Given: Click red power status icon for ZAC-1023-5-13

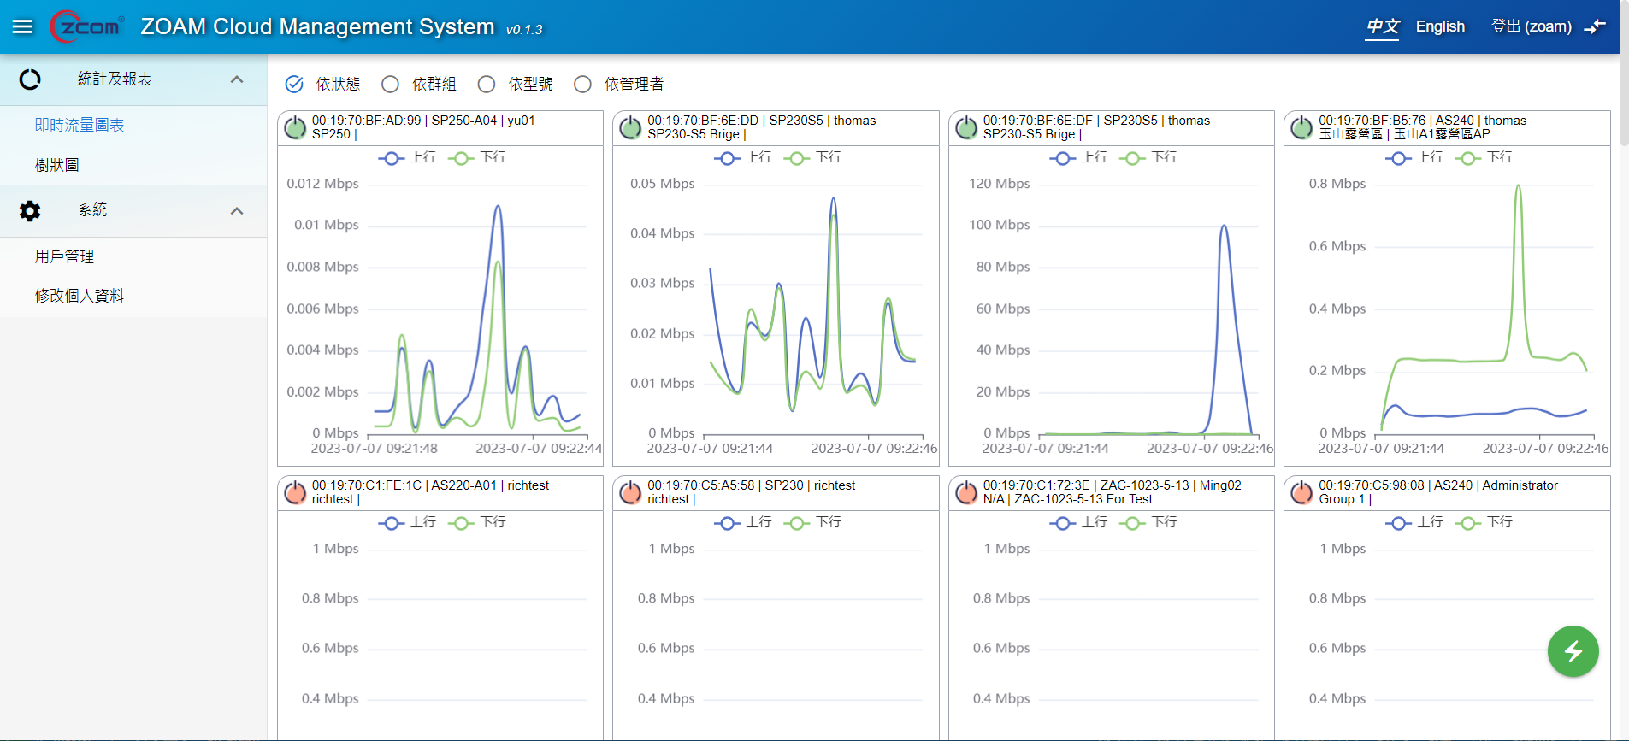Looking at the screenshot, I should [966, 493].
